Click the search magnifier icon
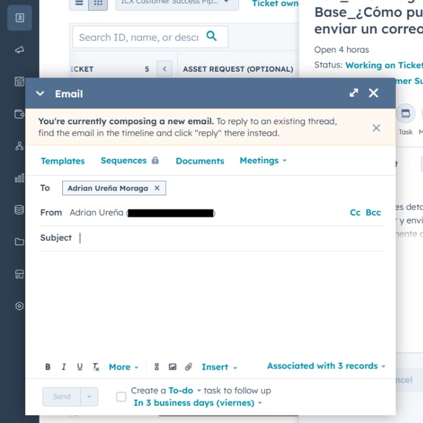 [211, 36]
